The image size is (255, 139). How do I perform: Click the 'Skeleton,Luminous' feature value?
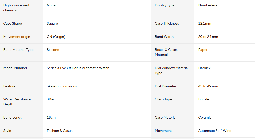click(x=62, y=86)
